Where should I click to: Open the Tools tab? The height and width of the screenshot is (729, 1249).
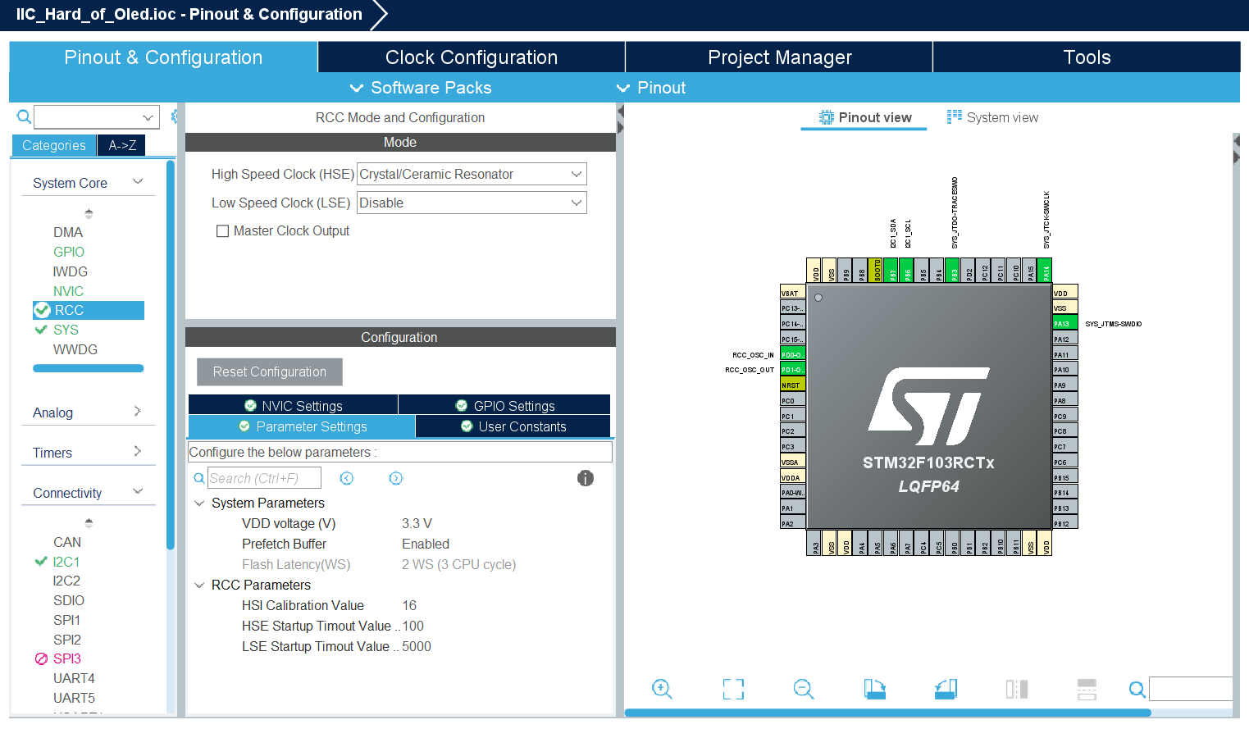[x=1087, y=57]
